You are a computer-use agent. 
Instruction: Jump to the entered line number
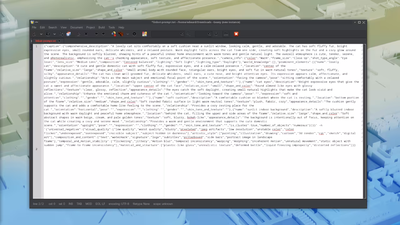pyautogui.click(x=216, y=34)
